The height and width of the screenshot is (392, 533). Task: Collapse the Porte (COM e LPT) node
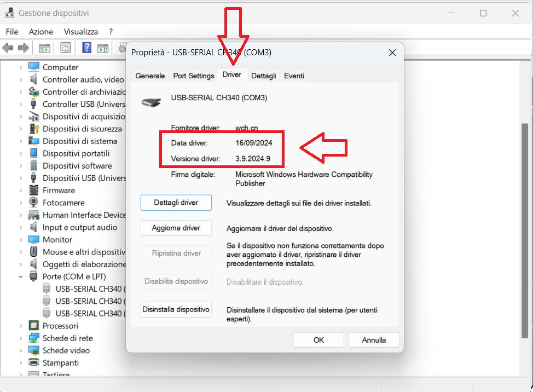click(x=21, y=276)
